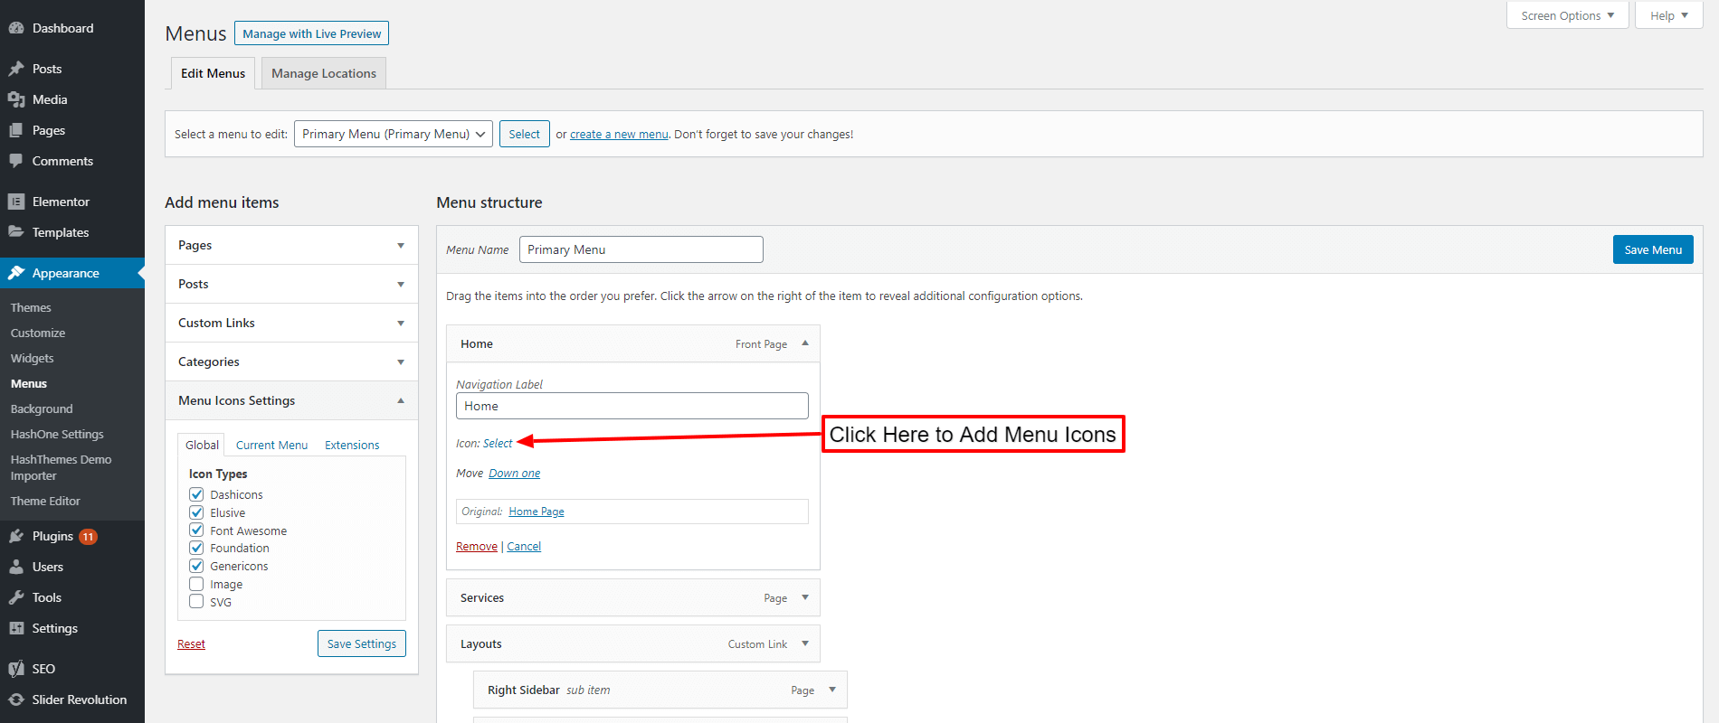Screen dimensions: 1719x723
Task: Click the Settings sliders icon
Action: click(16, 628)
